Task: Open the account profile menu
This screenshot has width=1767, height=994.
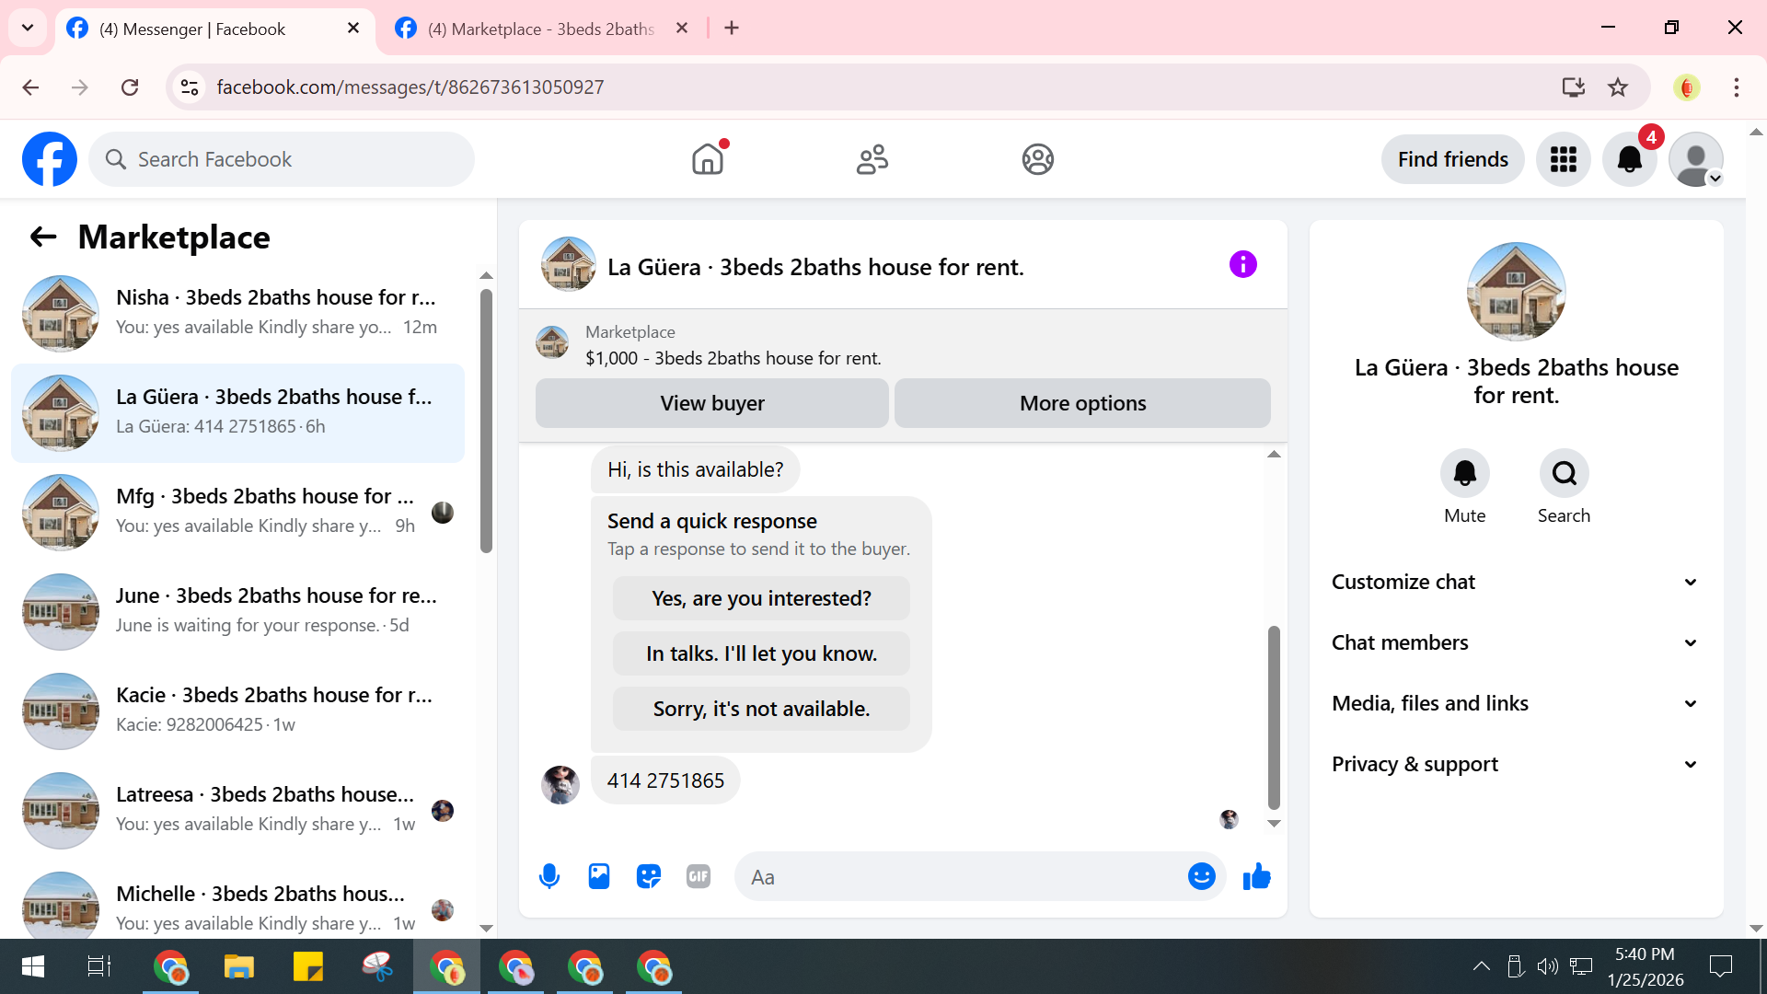Action: tap(1696, 159)
